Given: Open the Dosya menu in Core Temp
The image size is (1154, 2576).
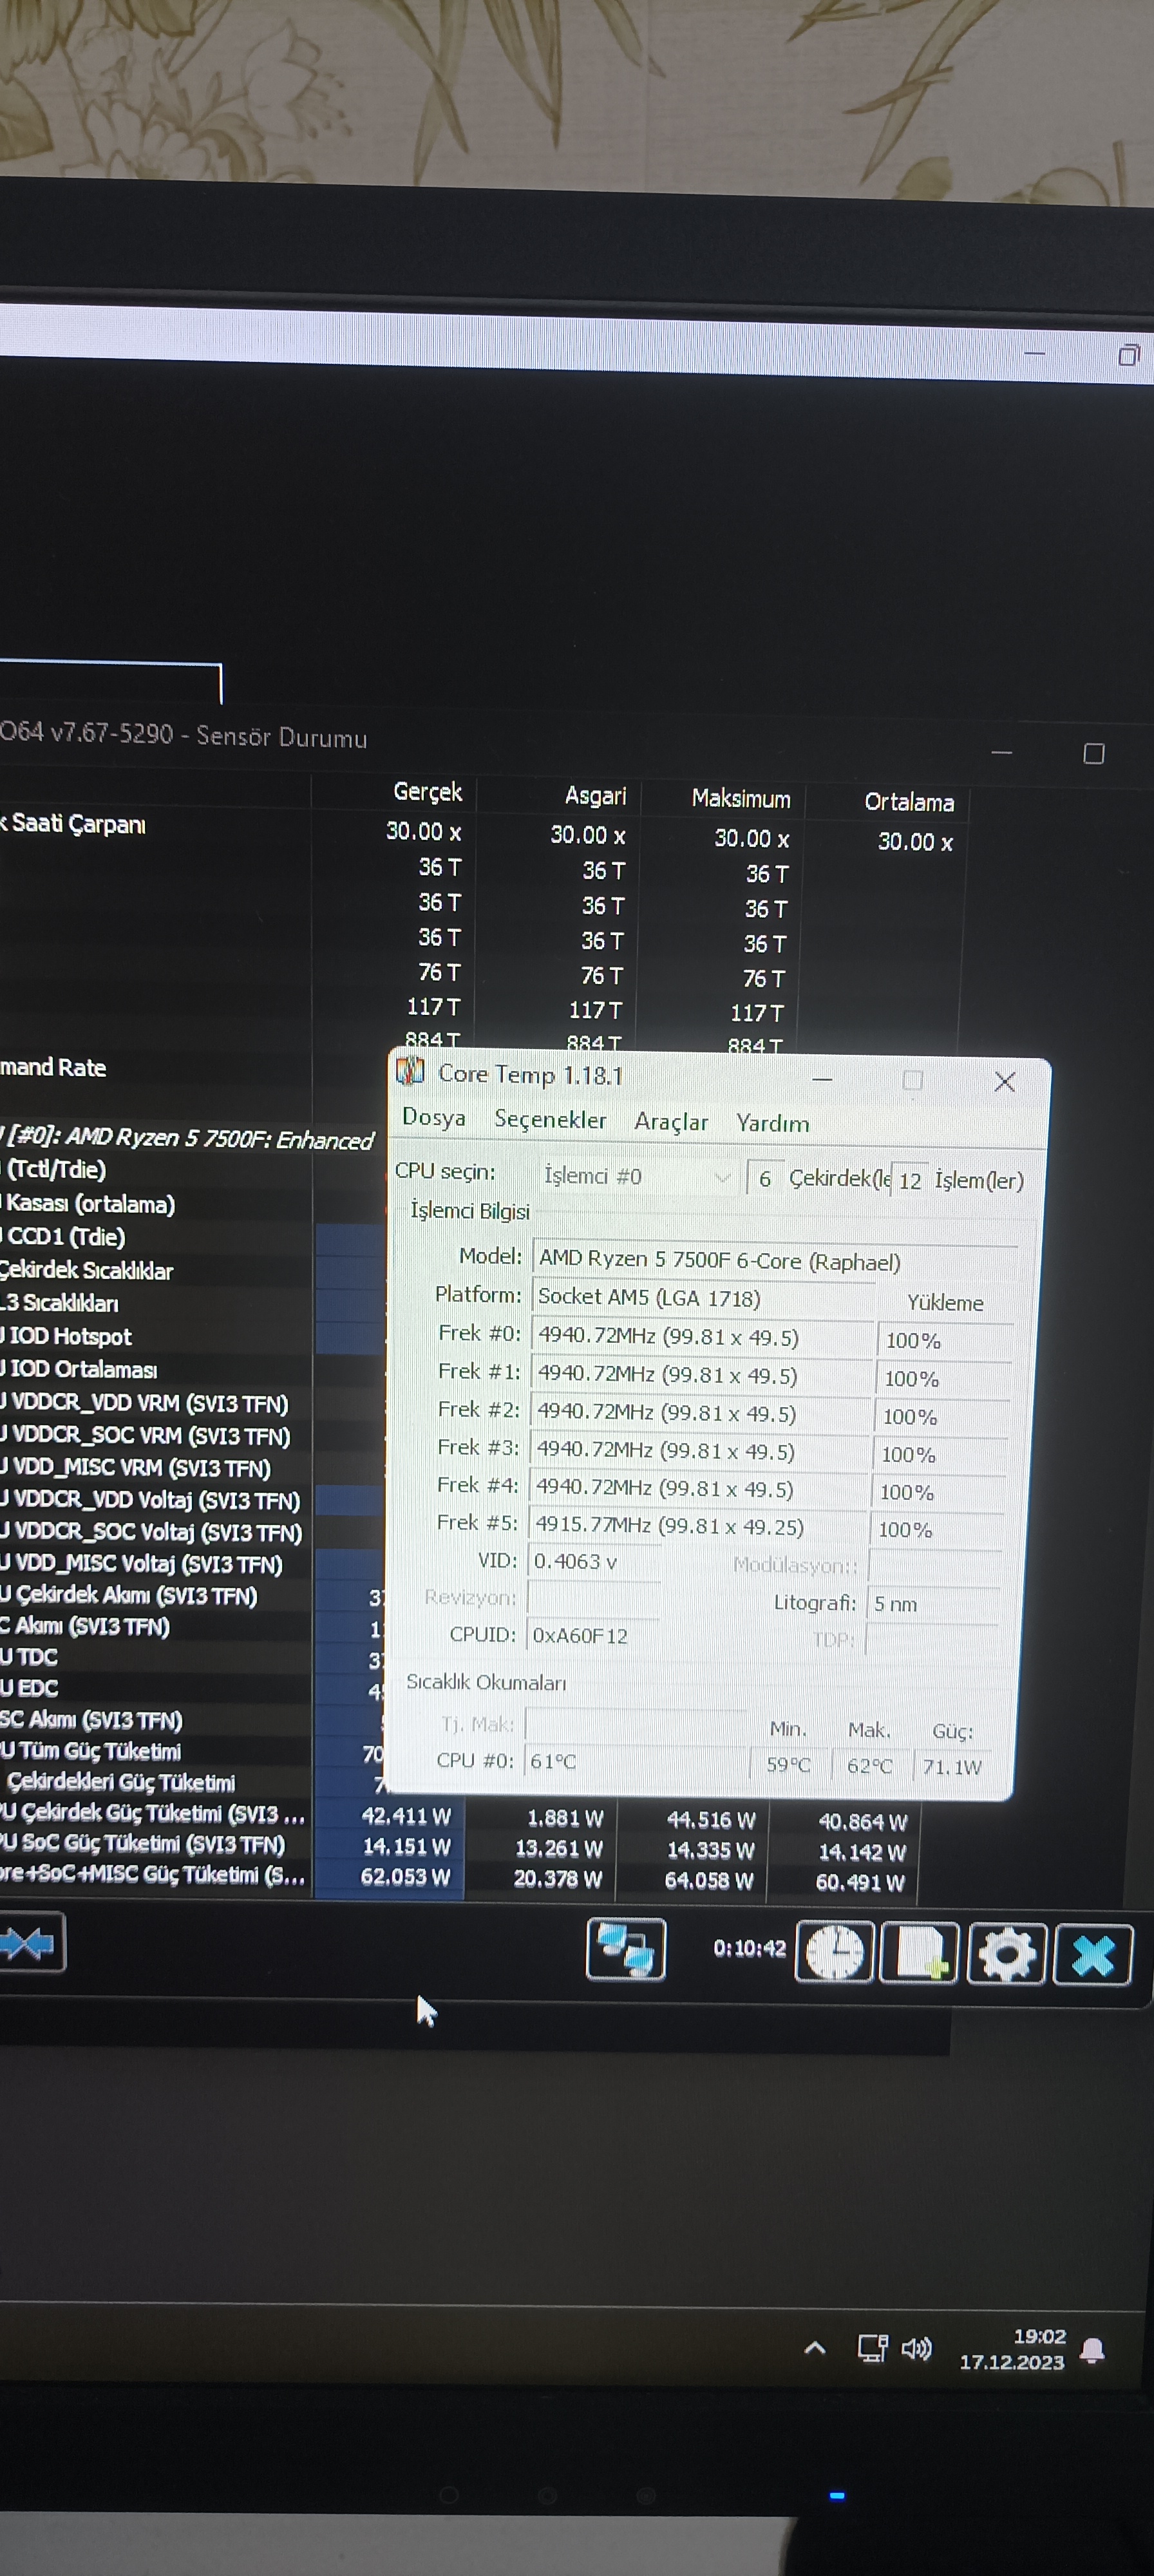Looking at the screenshot, I should [x=434, y=1117].
